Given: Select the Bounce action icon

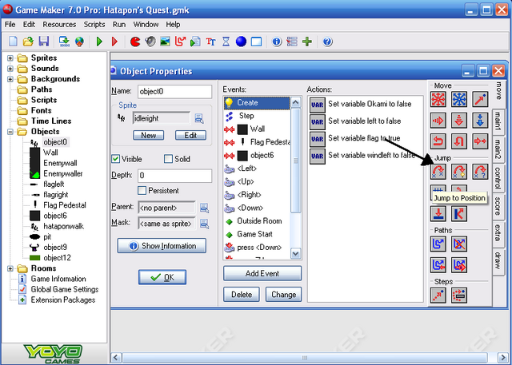Looking at the screenshot, I should 459,214.
